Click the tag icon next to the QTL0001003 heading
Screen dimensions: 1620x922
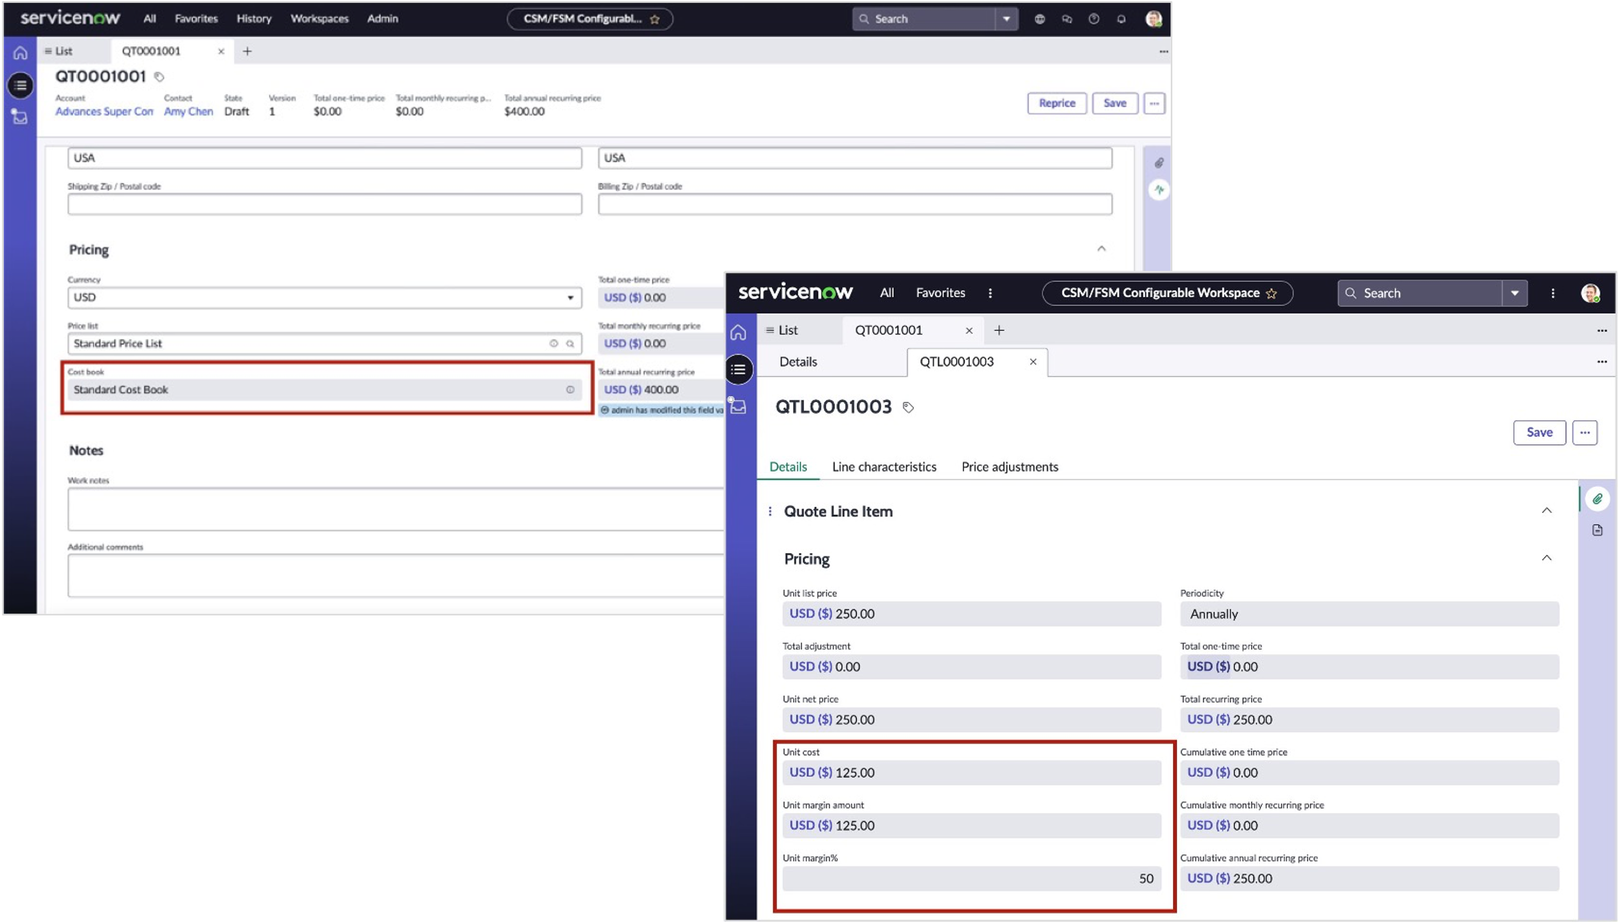(x=908, y=407)
